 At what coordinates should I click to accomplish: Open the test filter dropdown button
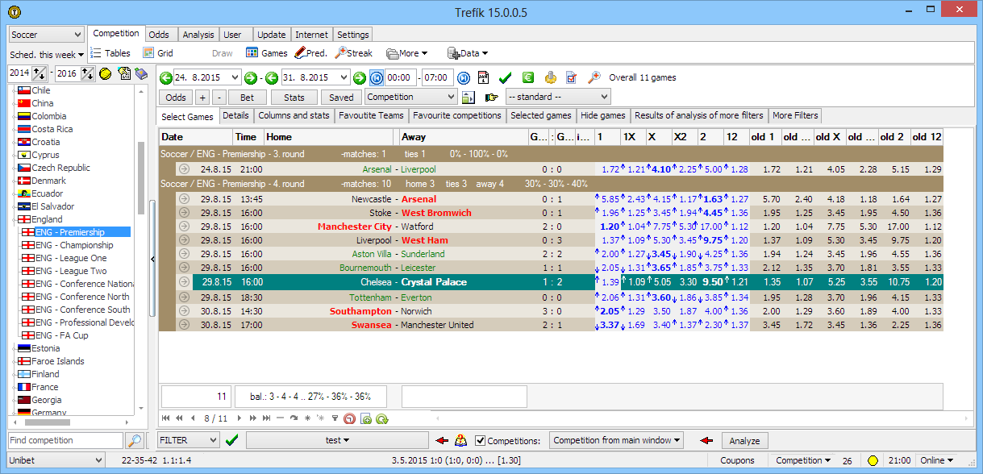click(x=337, y=440)
